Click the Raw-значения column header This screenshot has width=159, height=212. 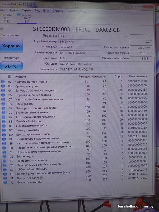point(138,76)
